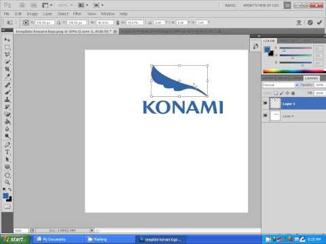Pick a color from the spectrum ramp

[294, 71]
